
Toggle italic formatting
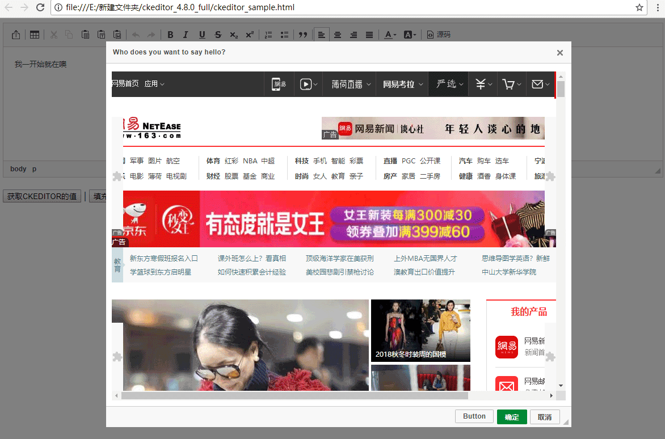[x=186, y=35]
